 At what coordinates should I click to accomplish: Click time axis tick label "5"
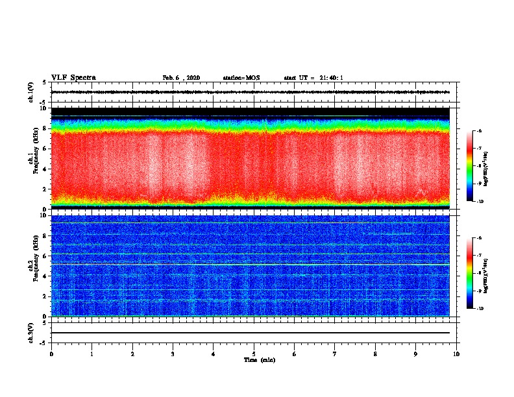tap(254, 354)
